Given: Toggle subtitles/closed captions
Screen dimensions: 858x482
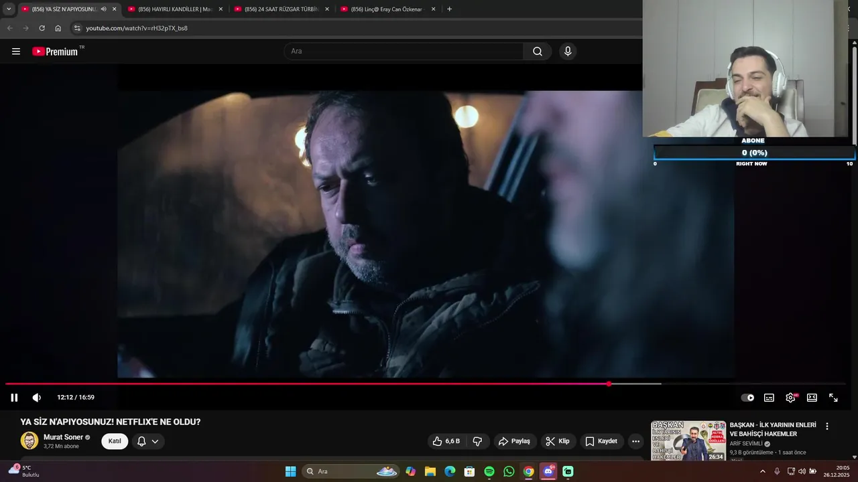Looking at the screenshot, I should 769,398.
